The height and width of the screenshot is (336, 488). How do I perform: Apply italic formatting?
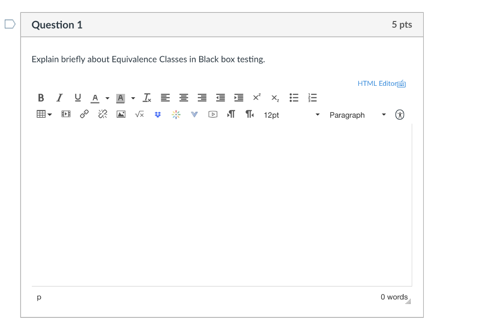coord(59,98)
